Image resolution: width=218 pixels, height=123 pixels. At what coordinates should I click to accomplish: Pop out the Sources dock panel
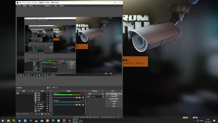[x=51, y=91]
